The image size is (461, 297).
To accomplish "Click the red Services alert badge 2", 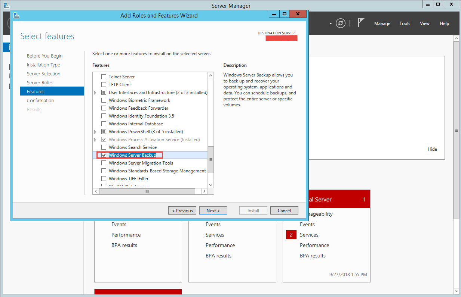I will pos(291,235).
